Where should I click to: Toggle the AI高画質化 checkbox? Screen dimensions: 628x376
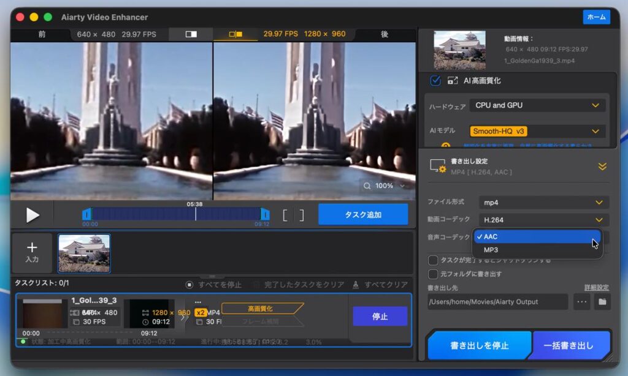tap(435, 81)
